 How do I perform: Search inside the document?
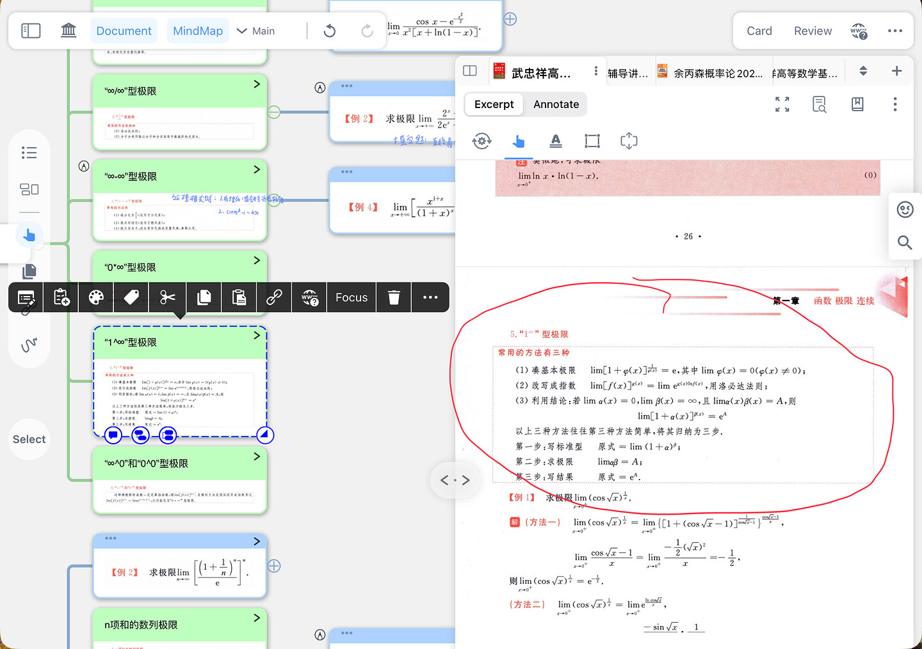pos(819,104)
